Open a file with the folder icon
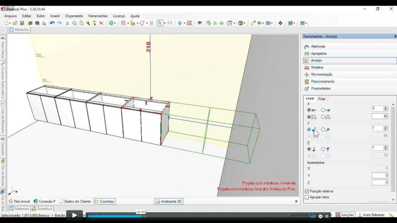 [15, 23]
